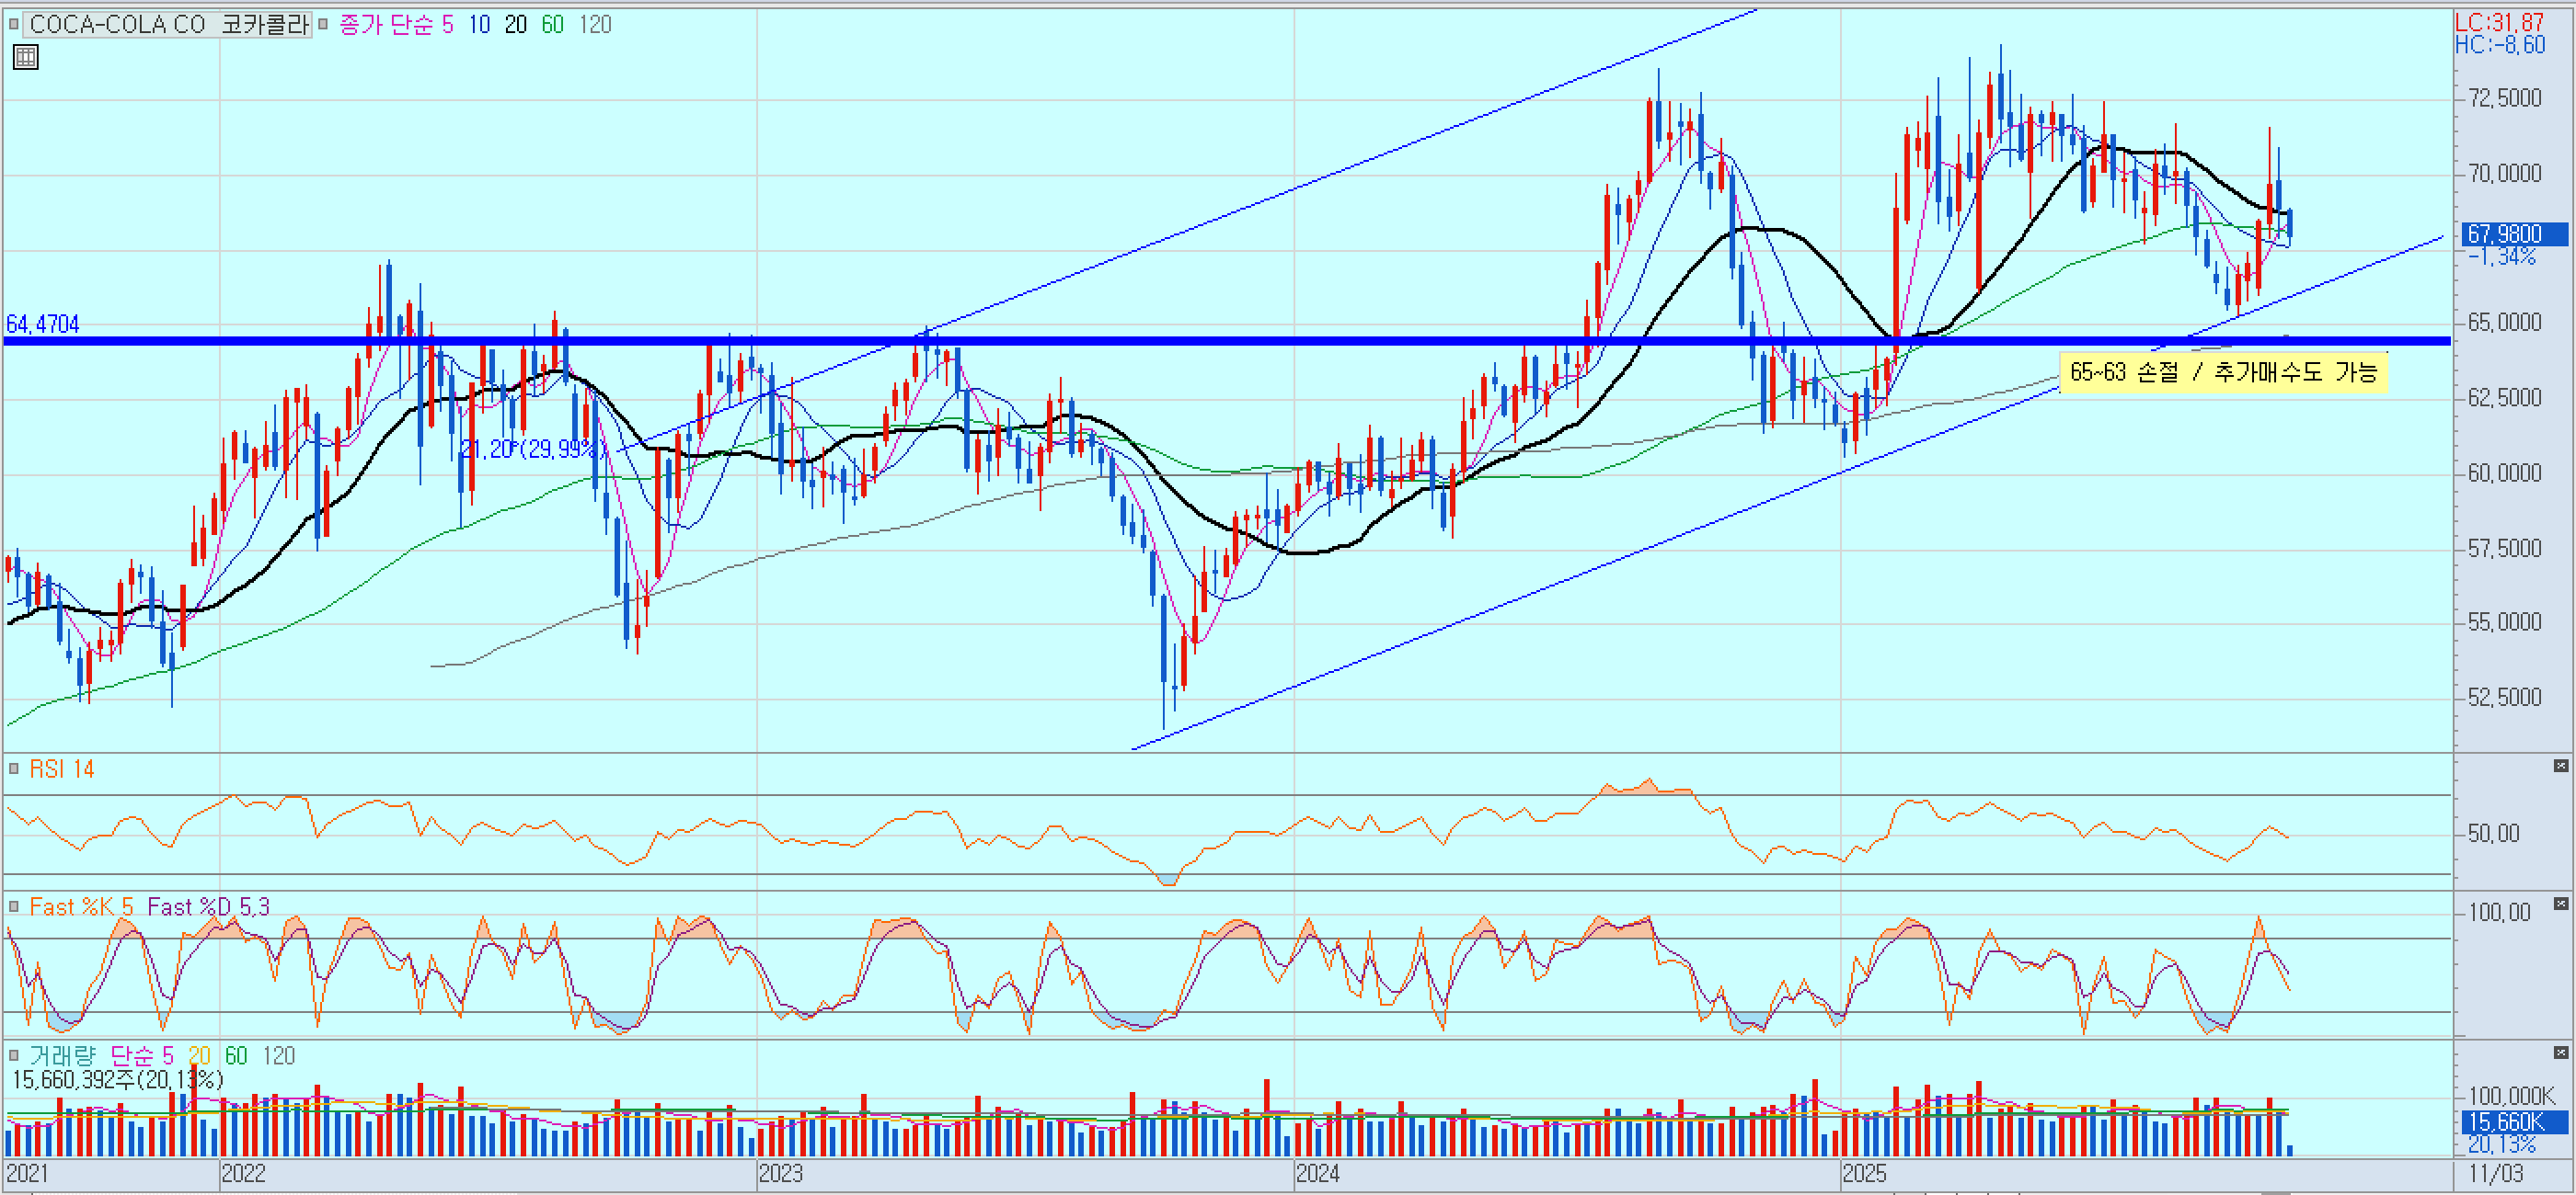
Task: Click the 11/03 date label in corner
Action: 2495,1173
